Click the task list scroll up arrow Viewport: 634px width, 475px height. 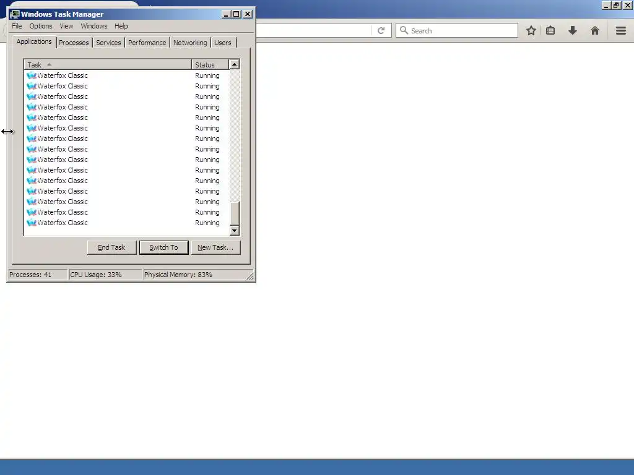click(234, 64)
